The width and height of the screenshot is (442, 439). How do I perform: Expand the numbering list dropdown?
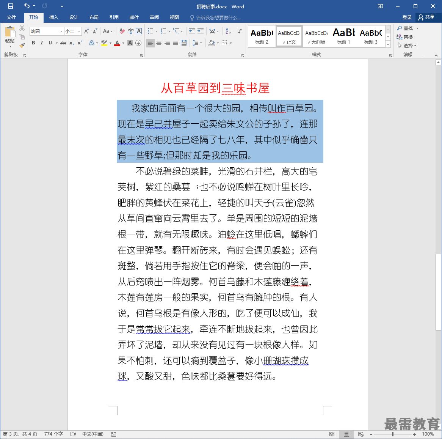(169, 31)
